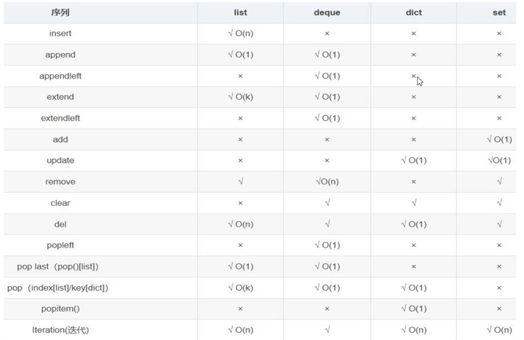Click the list cell in the extend row

point(240,97)
